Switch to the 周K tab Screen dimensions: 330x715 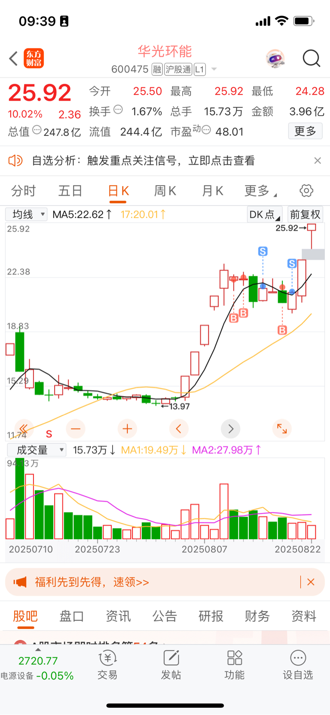[x=165, y=190]
